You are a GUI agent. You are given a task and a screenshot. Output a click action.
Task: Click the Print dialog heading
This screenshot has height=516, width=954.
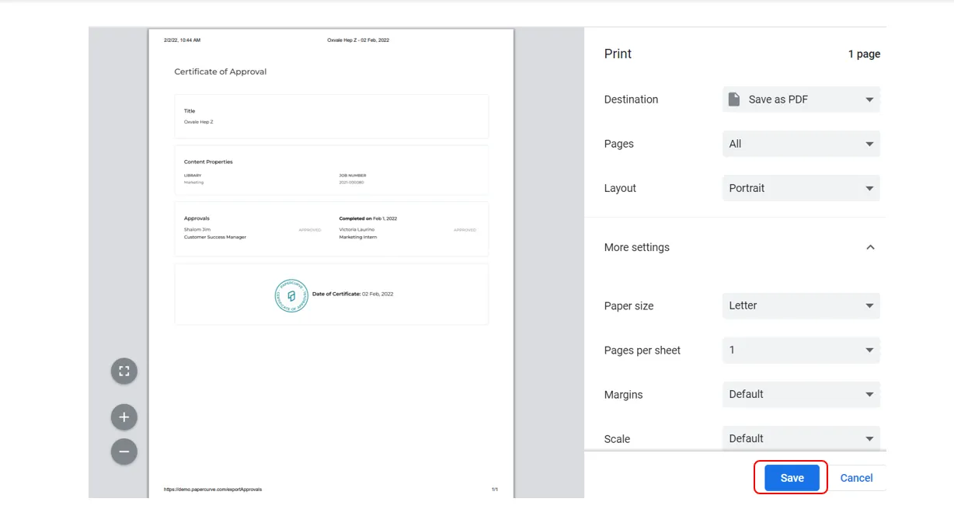pyautogui.click(x=618, y=54)
